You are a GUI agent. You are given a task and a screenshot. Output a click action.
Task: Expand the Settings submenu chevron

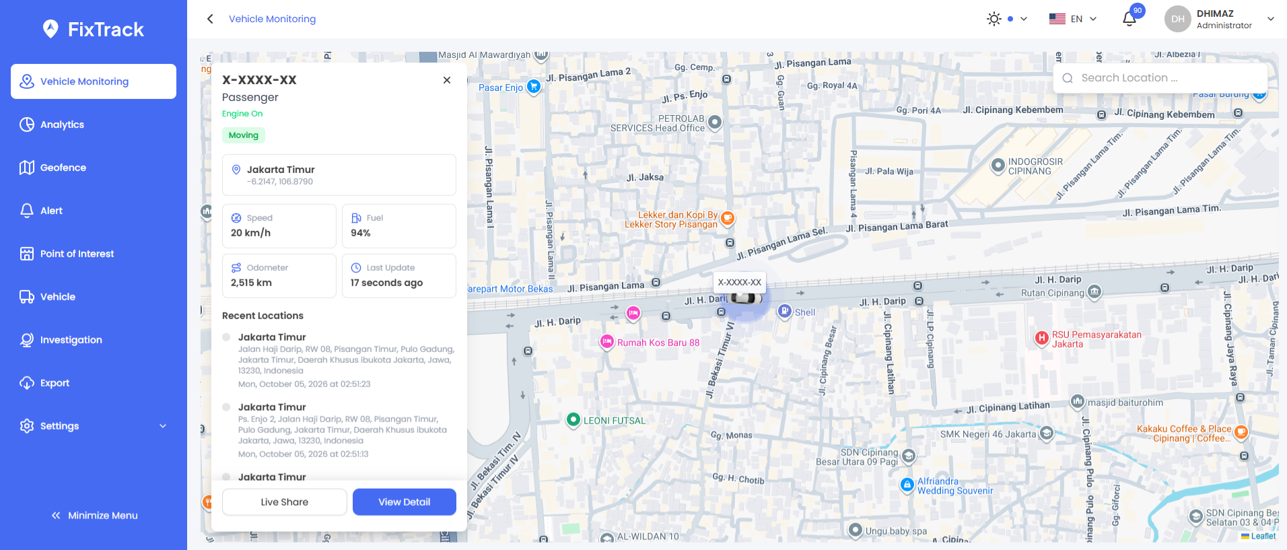163,426
